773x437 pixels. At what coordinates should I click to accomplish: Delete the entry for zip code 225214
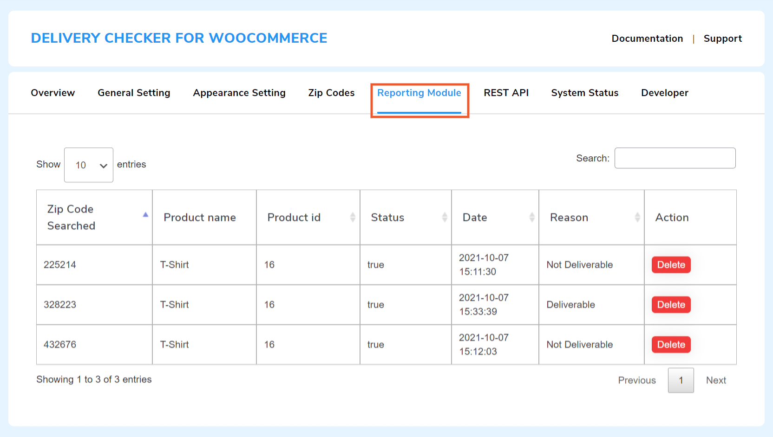(x=671, y=264)
